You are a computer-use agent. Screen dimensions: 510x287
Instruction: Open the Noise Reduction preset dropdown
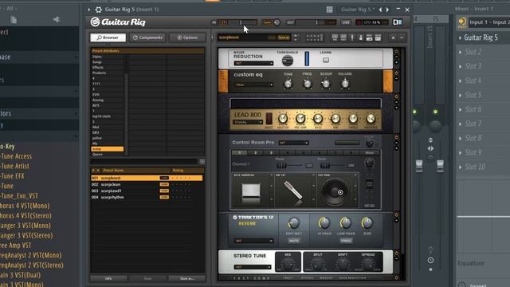point(253,63)
